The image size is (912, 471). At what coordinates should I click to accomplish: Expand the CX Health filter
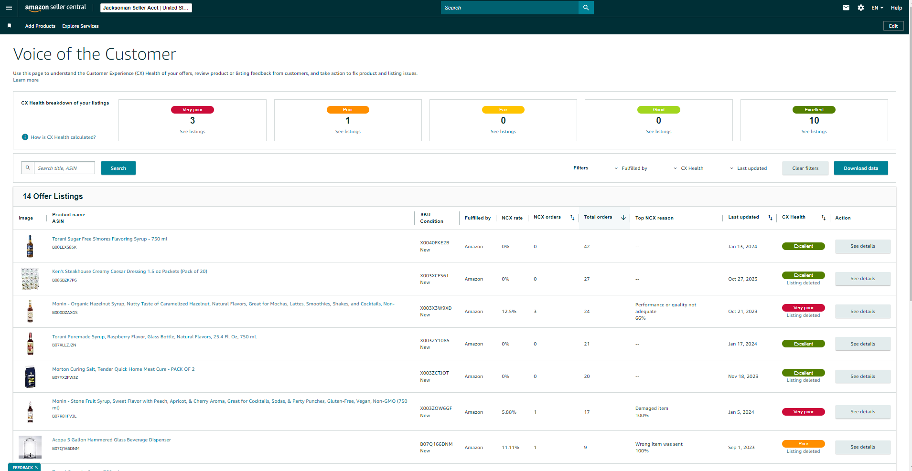pos(688,168)
